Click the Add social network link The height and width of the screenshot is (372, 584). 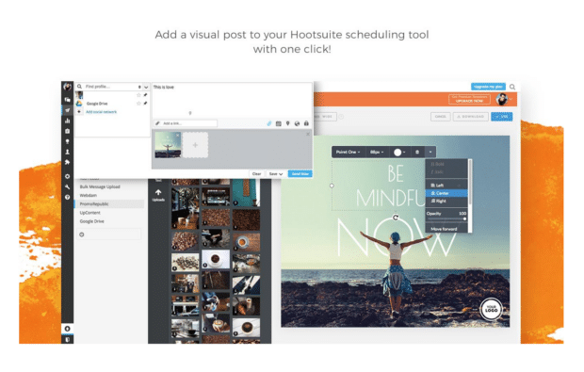coord(102,112)
